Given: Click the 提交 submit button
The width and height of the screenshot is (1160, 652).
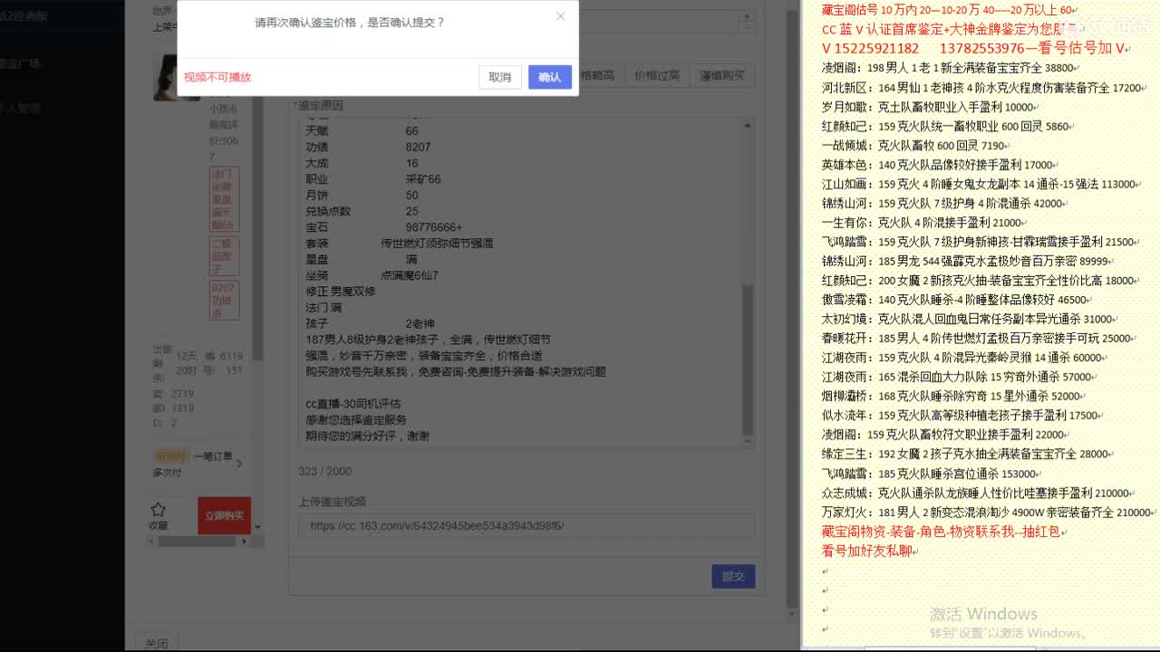Looking at the screenshot, I should point(733,576).
